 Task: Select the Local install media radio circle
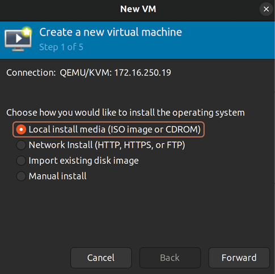pyautogui.click(x=21, y=130)
